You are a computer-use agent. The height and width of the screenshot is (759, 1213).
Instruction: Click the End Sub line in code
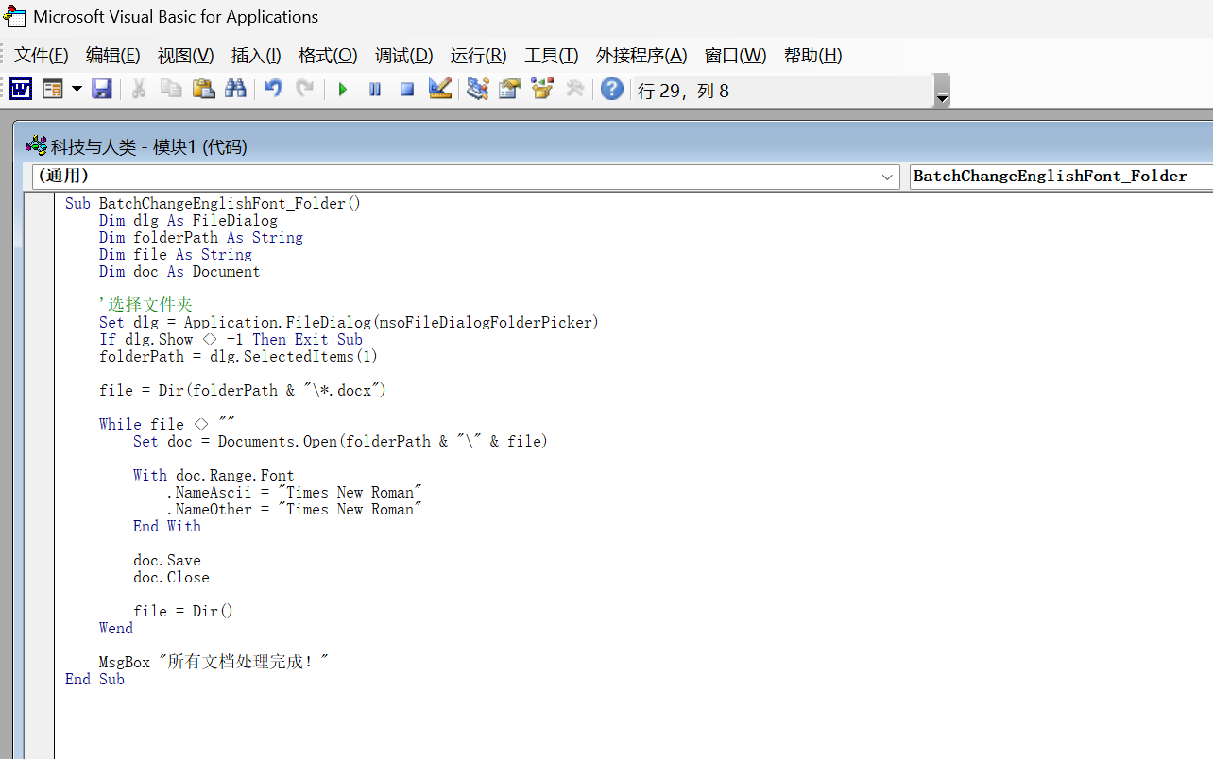(x=94, y=680)
